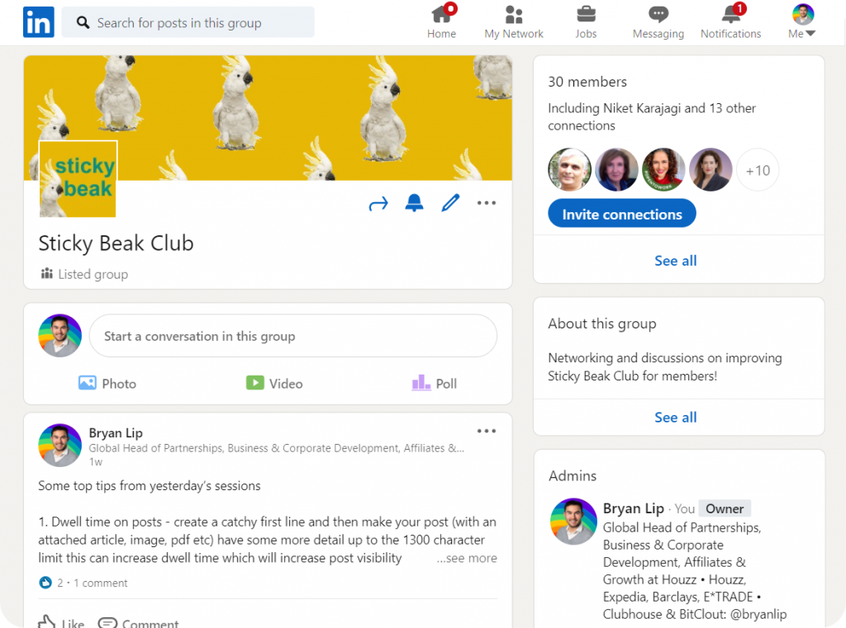Viewport: 846px width, 628px height.
Task: Open the Jobs section
Action: tap(586, 21)
